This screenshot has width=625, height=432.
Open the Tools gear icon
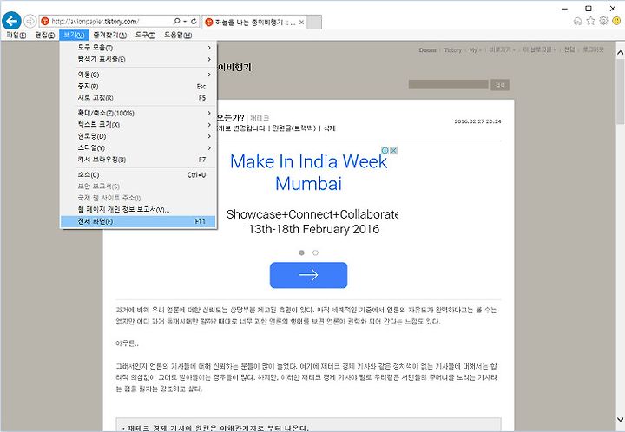tap(603, 21)
